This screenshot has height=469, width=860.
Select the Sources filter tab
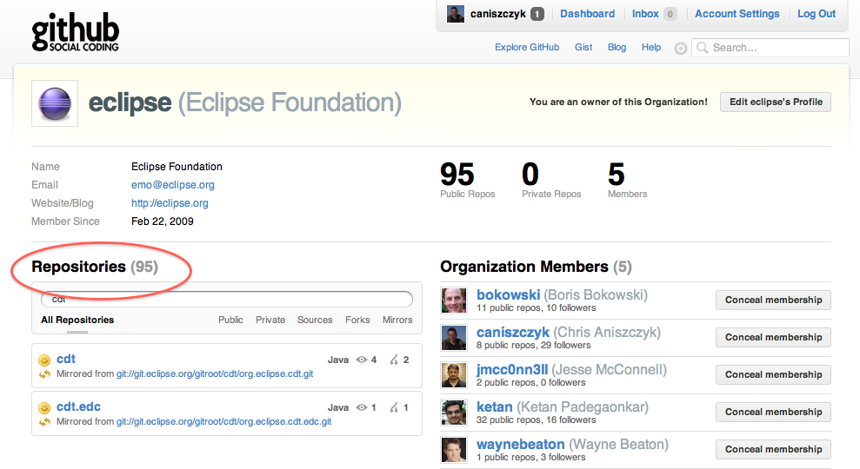315,320
